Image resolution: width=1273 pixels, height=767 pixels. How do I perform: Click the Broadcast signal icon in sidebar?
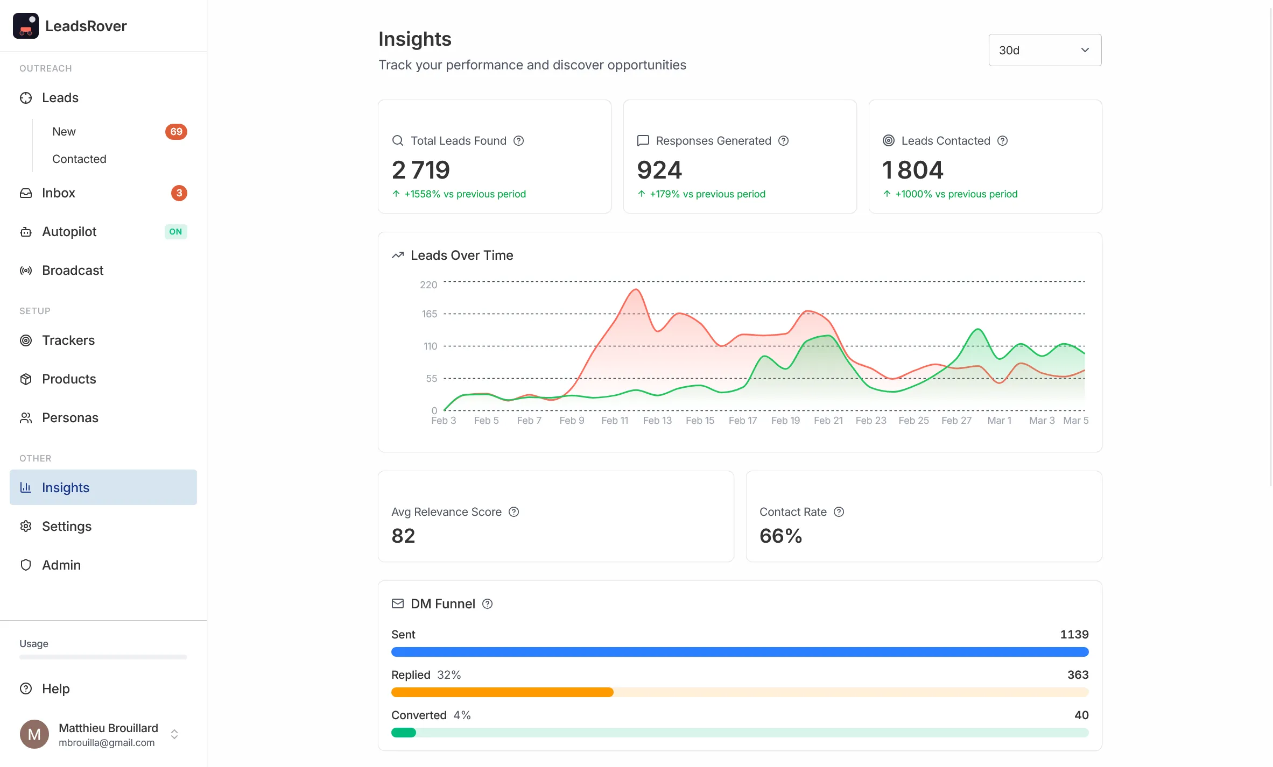click(25, 271)
